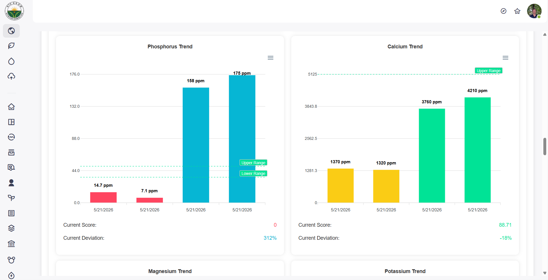Click the page vertical scrollbar thumb

(x=545, y=147)
